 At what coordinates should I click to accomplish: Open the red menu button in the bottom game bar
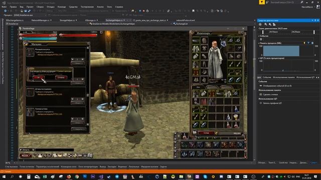click(x=26, y=155)
